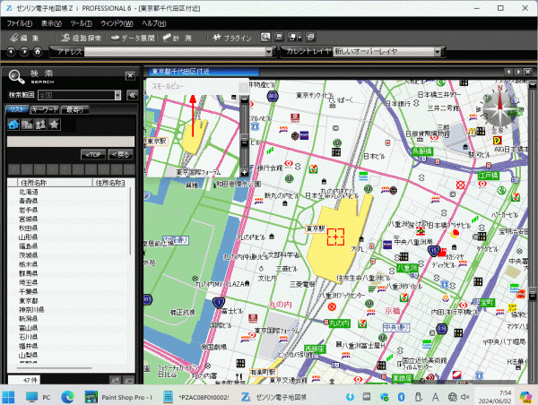Open the ヘルプ(H) menu
The width and height of the screenshot is (538, 405).
tap(154, 23)
